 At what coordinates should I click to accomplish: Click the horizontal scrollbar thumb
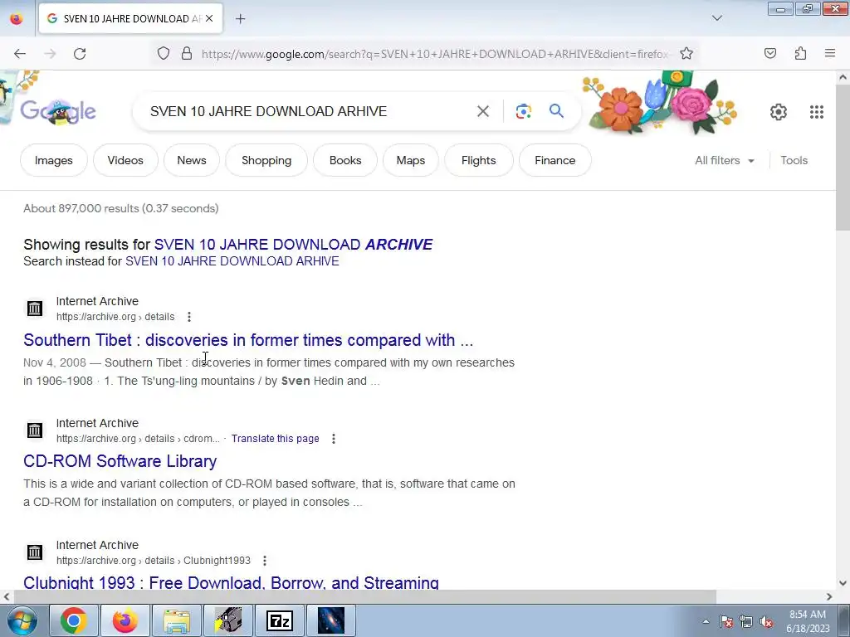pyautogui.click(x=364, y=596)
